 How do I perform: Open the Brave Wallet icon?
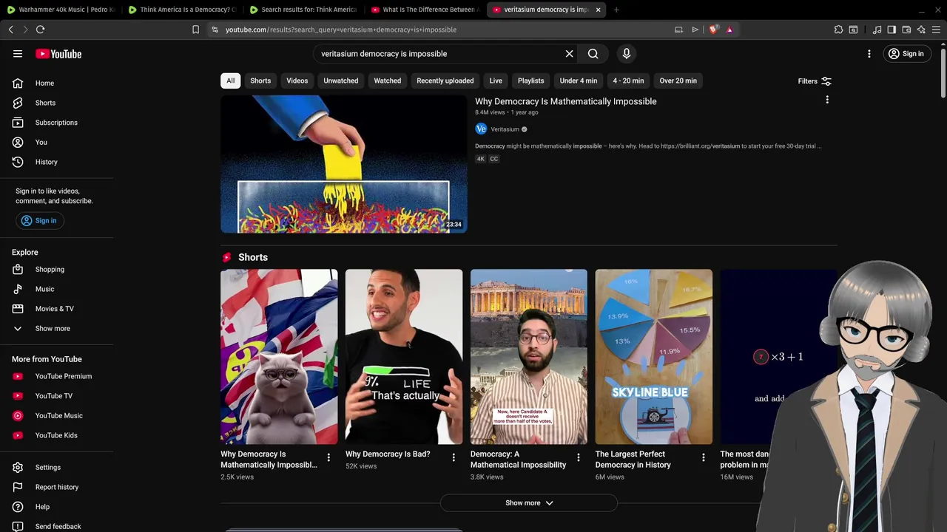[906, 30]
